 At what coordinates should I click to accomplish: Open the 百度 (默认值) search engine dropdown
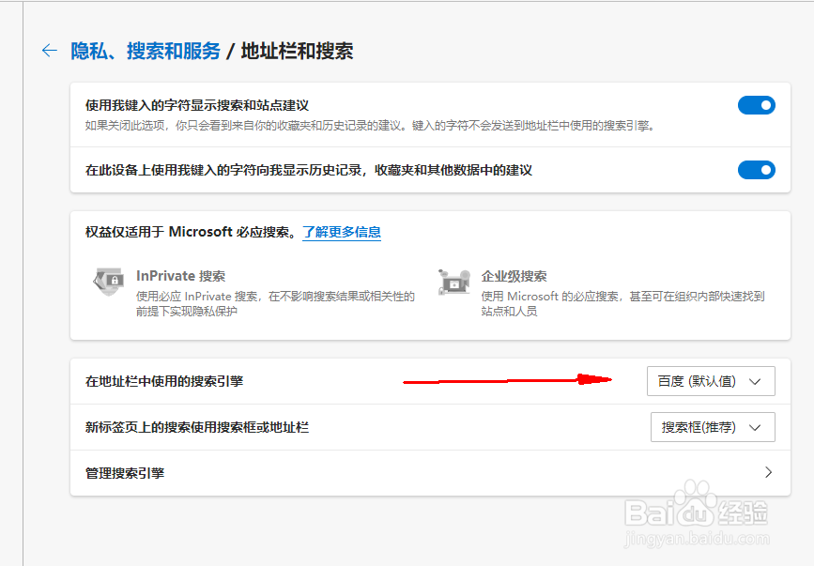[711, 381]
